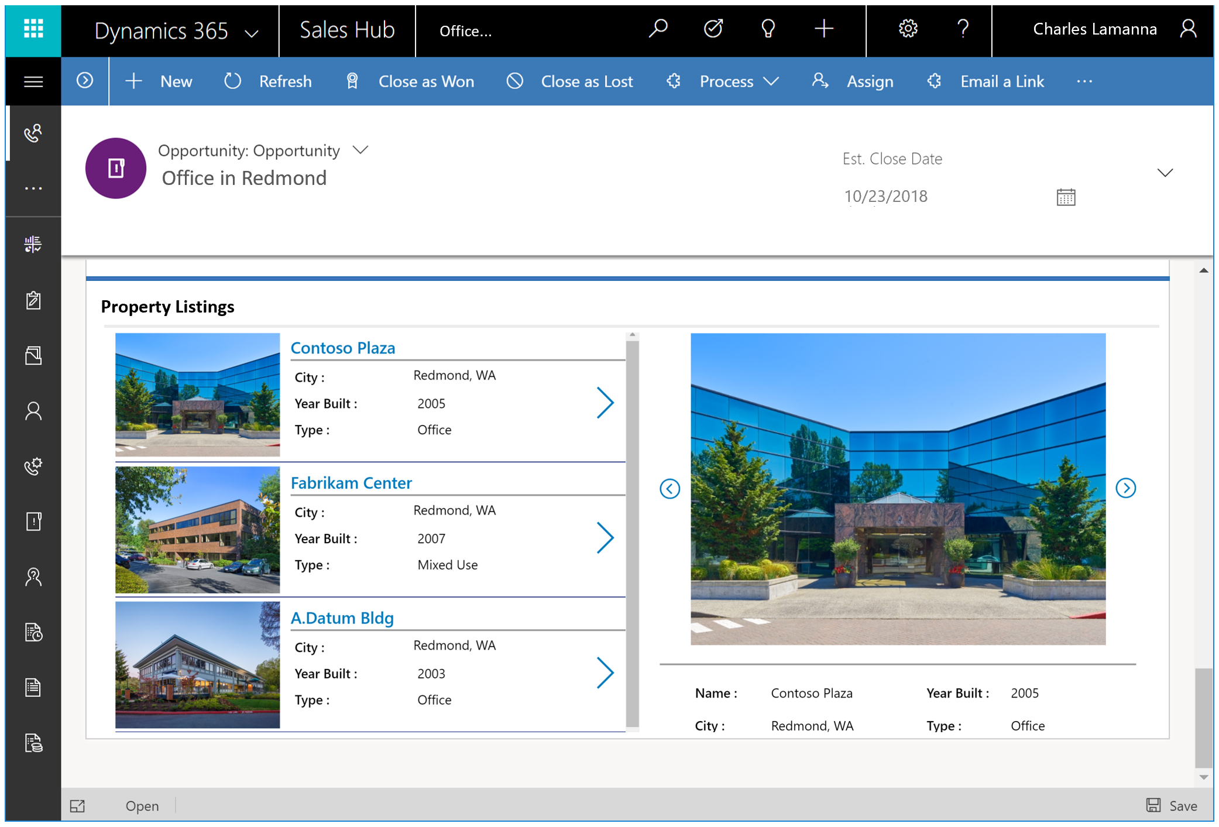This screenshot has width=1219, height=827.
Task: Expand the header details chevron on the right
Action: 1165,173
